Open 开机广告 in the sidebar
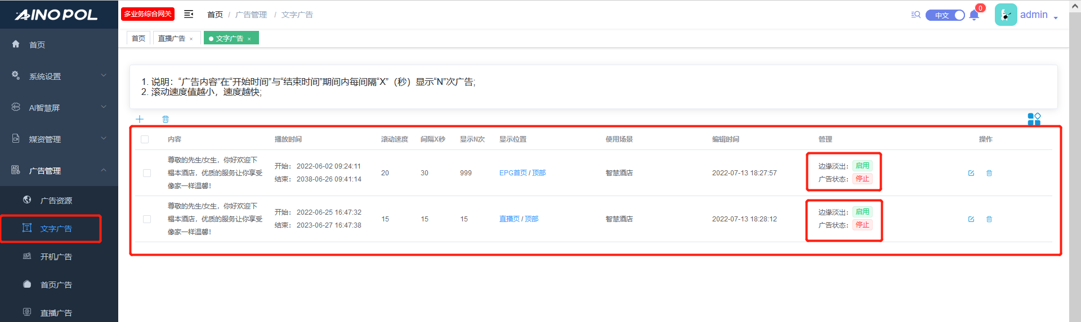 point(56,257)
